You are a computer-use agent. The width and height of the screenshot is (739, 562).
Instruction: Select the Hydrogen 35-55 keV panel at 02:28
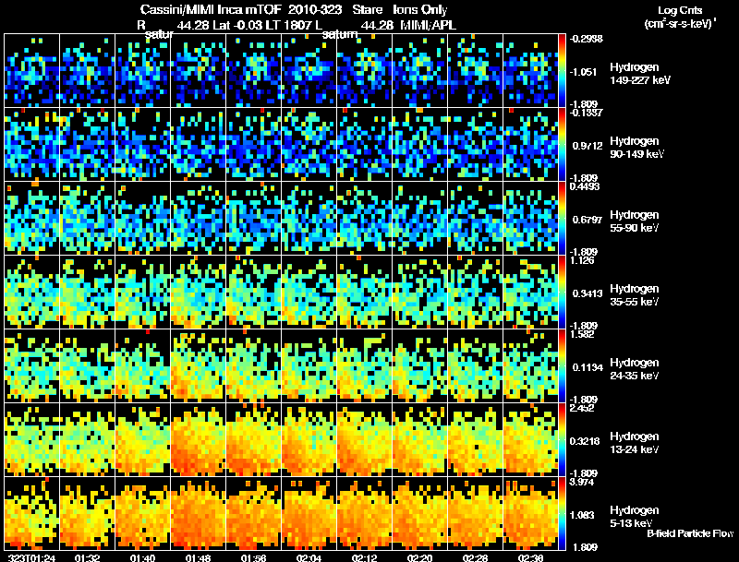(x=475, y=293)
